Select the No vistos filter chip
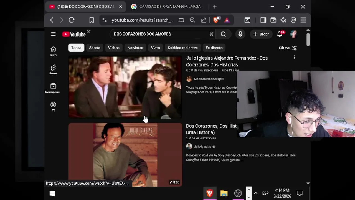 [135, 48]
